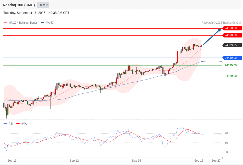Click the RSI legend label
This screenshot has height=165, width=243.
(11, 124)
